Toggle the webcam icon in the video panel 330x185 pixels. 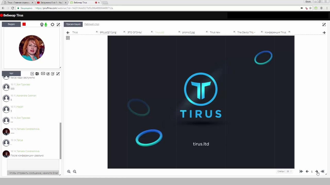tap(42, 24)
